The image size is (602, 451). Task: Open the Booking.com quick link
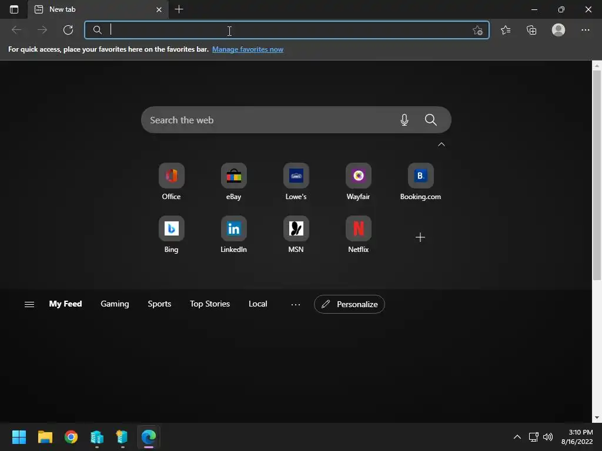[420, 181]
